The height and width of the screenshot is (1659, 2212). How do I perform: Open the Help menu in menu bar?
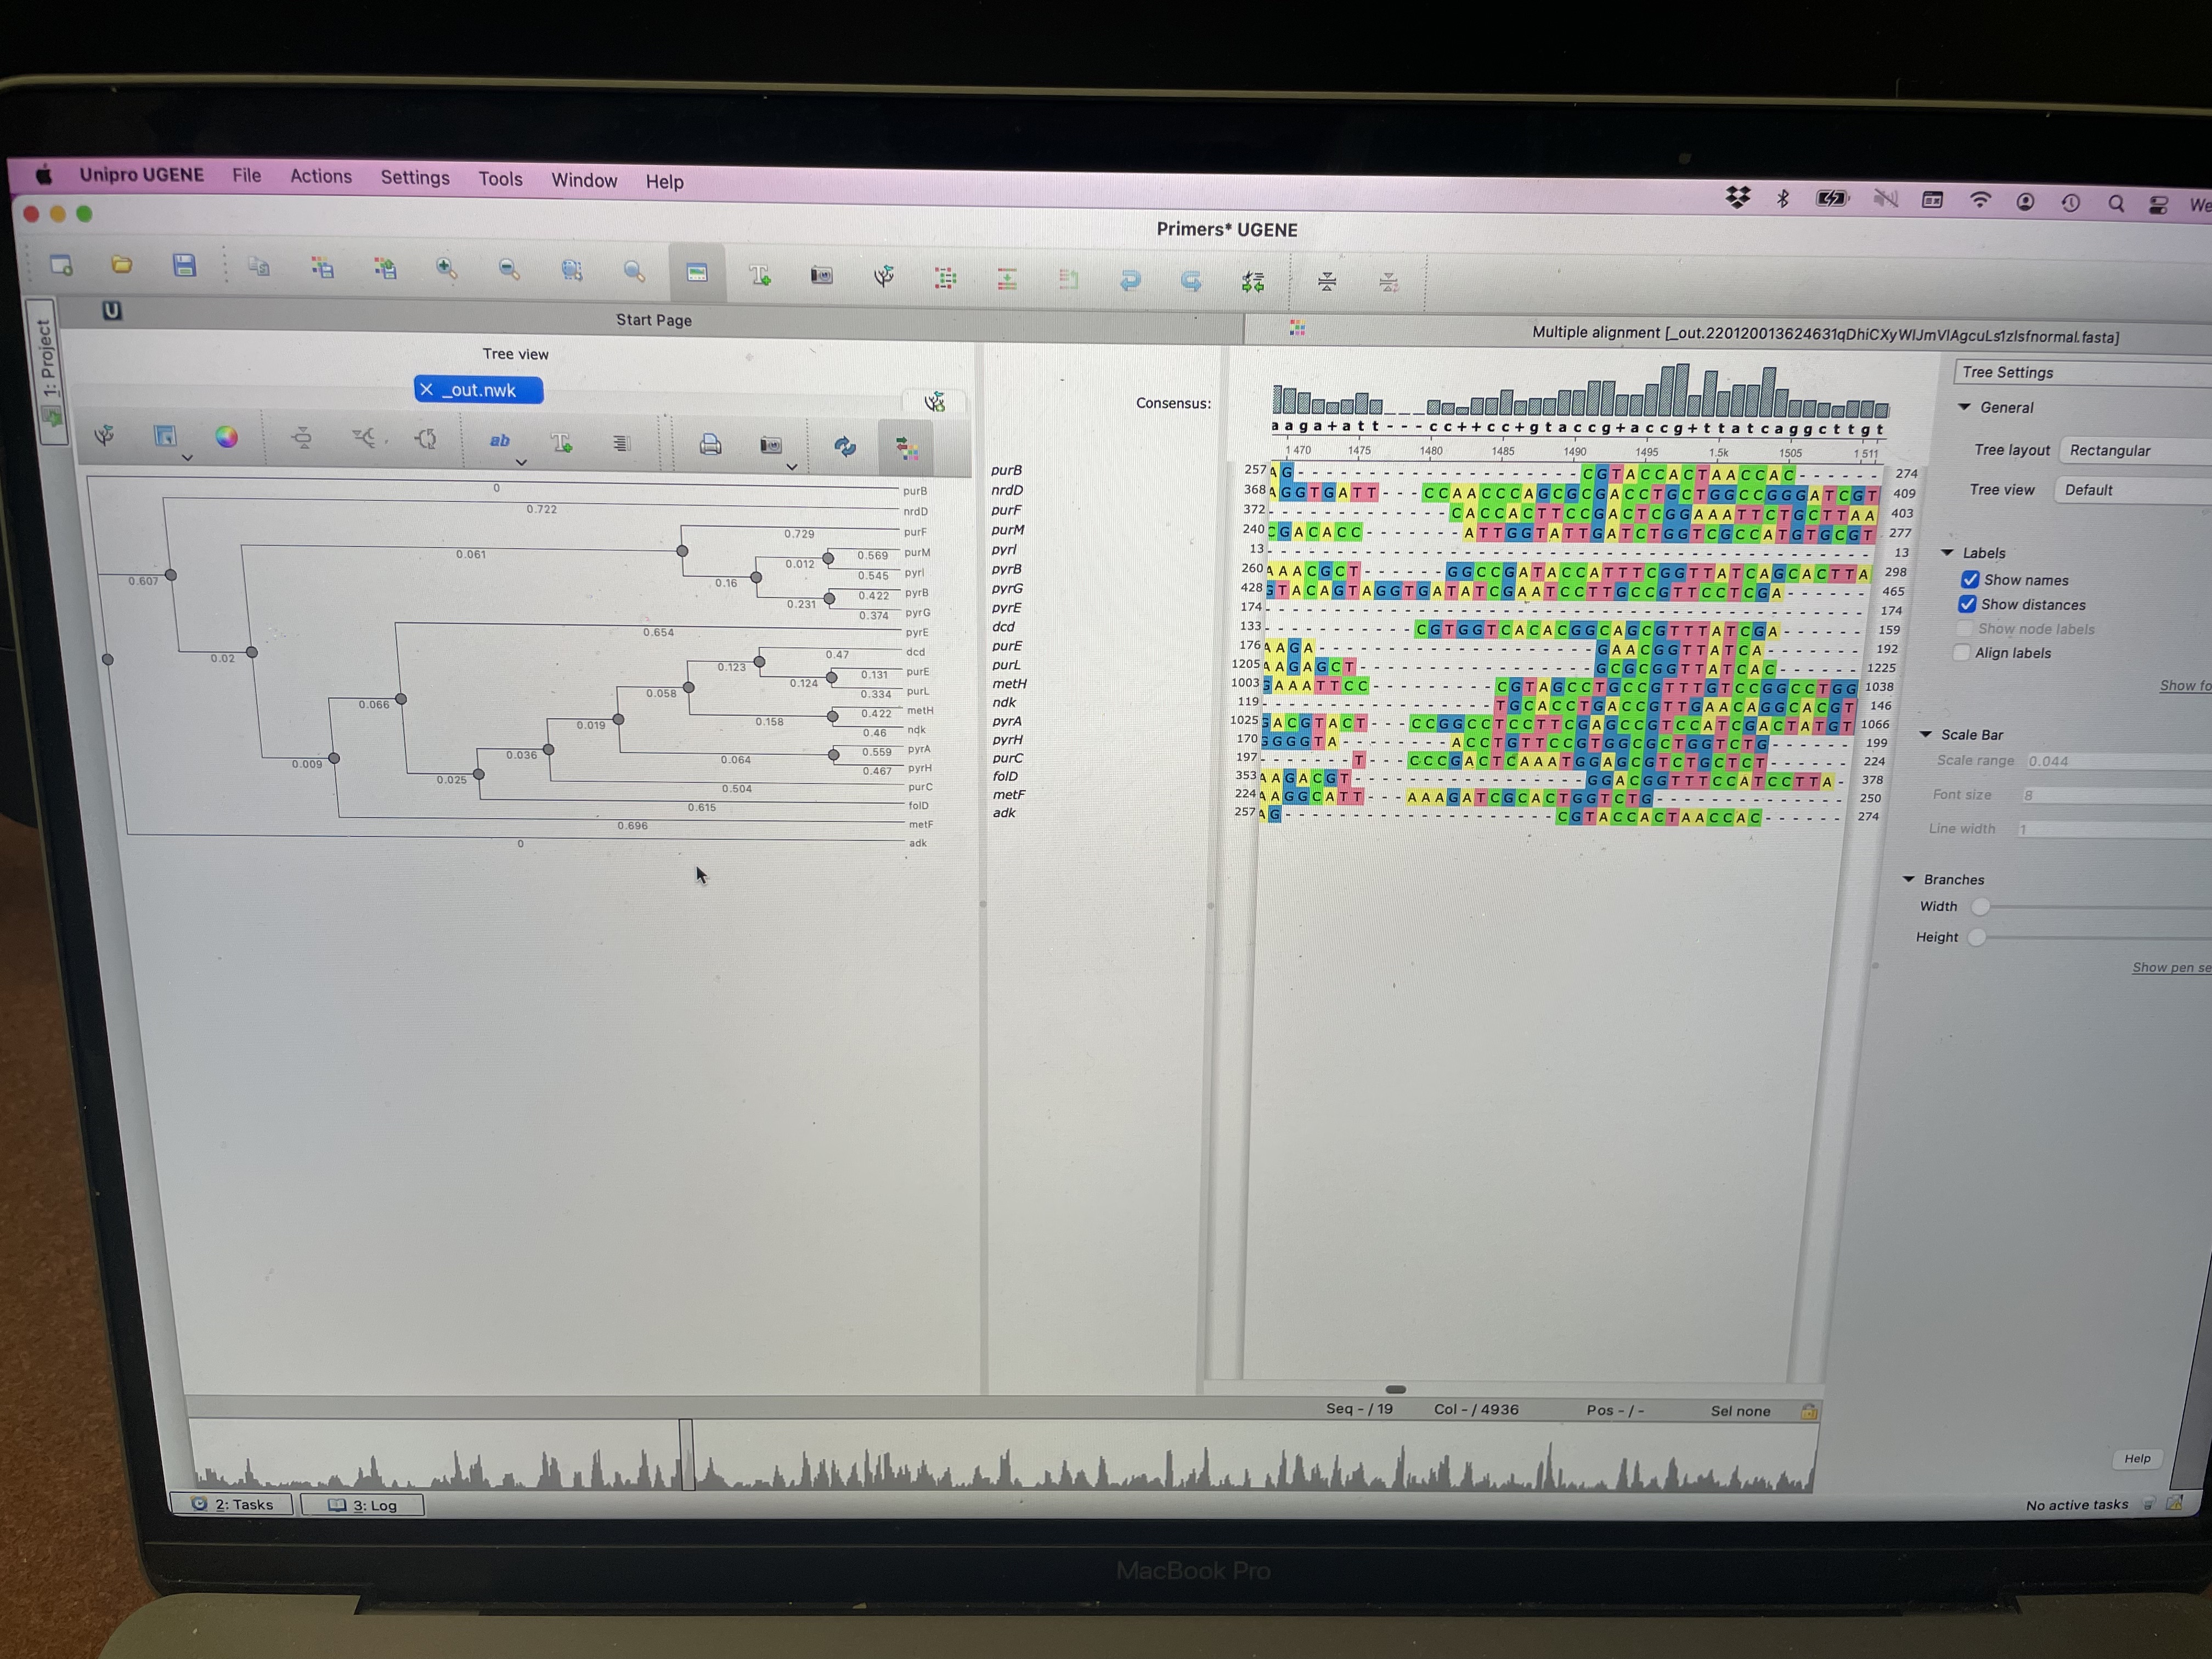coord(664,181)
